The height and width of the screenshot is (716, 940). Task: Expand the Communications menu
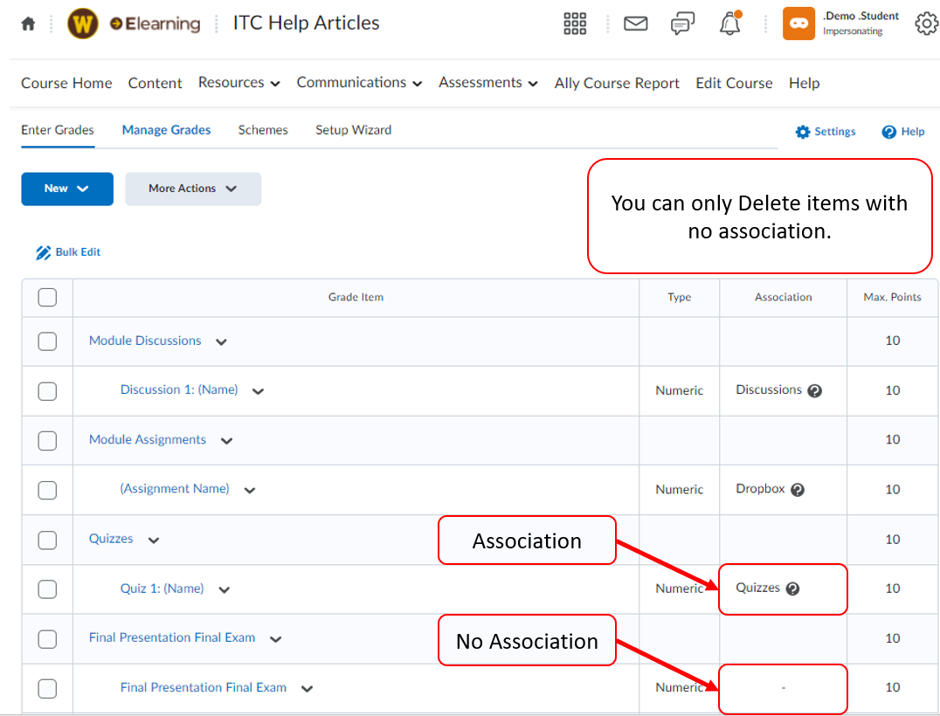coord(359,83)
